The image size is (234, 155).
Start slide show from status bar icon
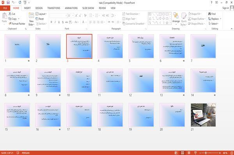[x=195, y=153]
